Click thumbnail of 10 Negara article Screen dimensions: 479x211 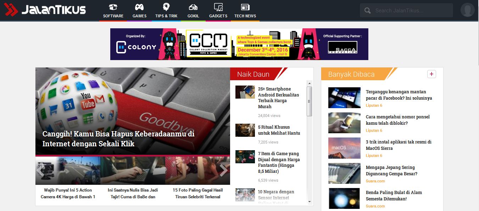[x=245, y=195]
